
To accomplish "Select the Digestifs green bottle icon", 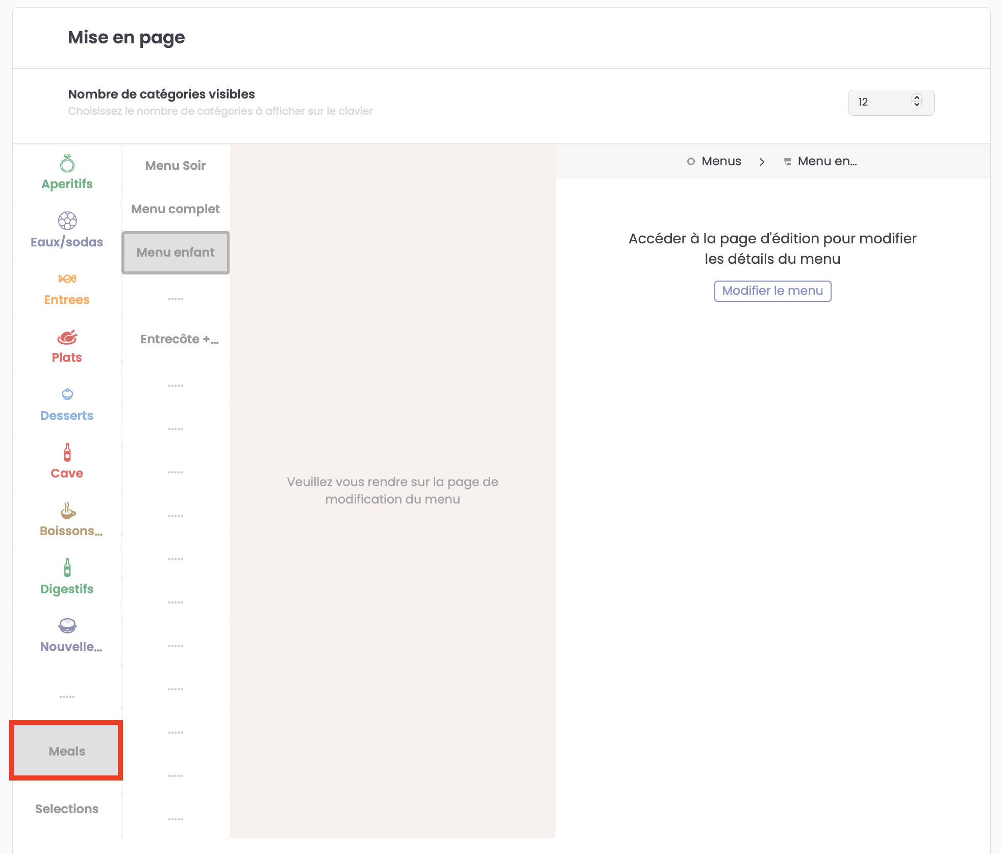I will [67, 568].
